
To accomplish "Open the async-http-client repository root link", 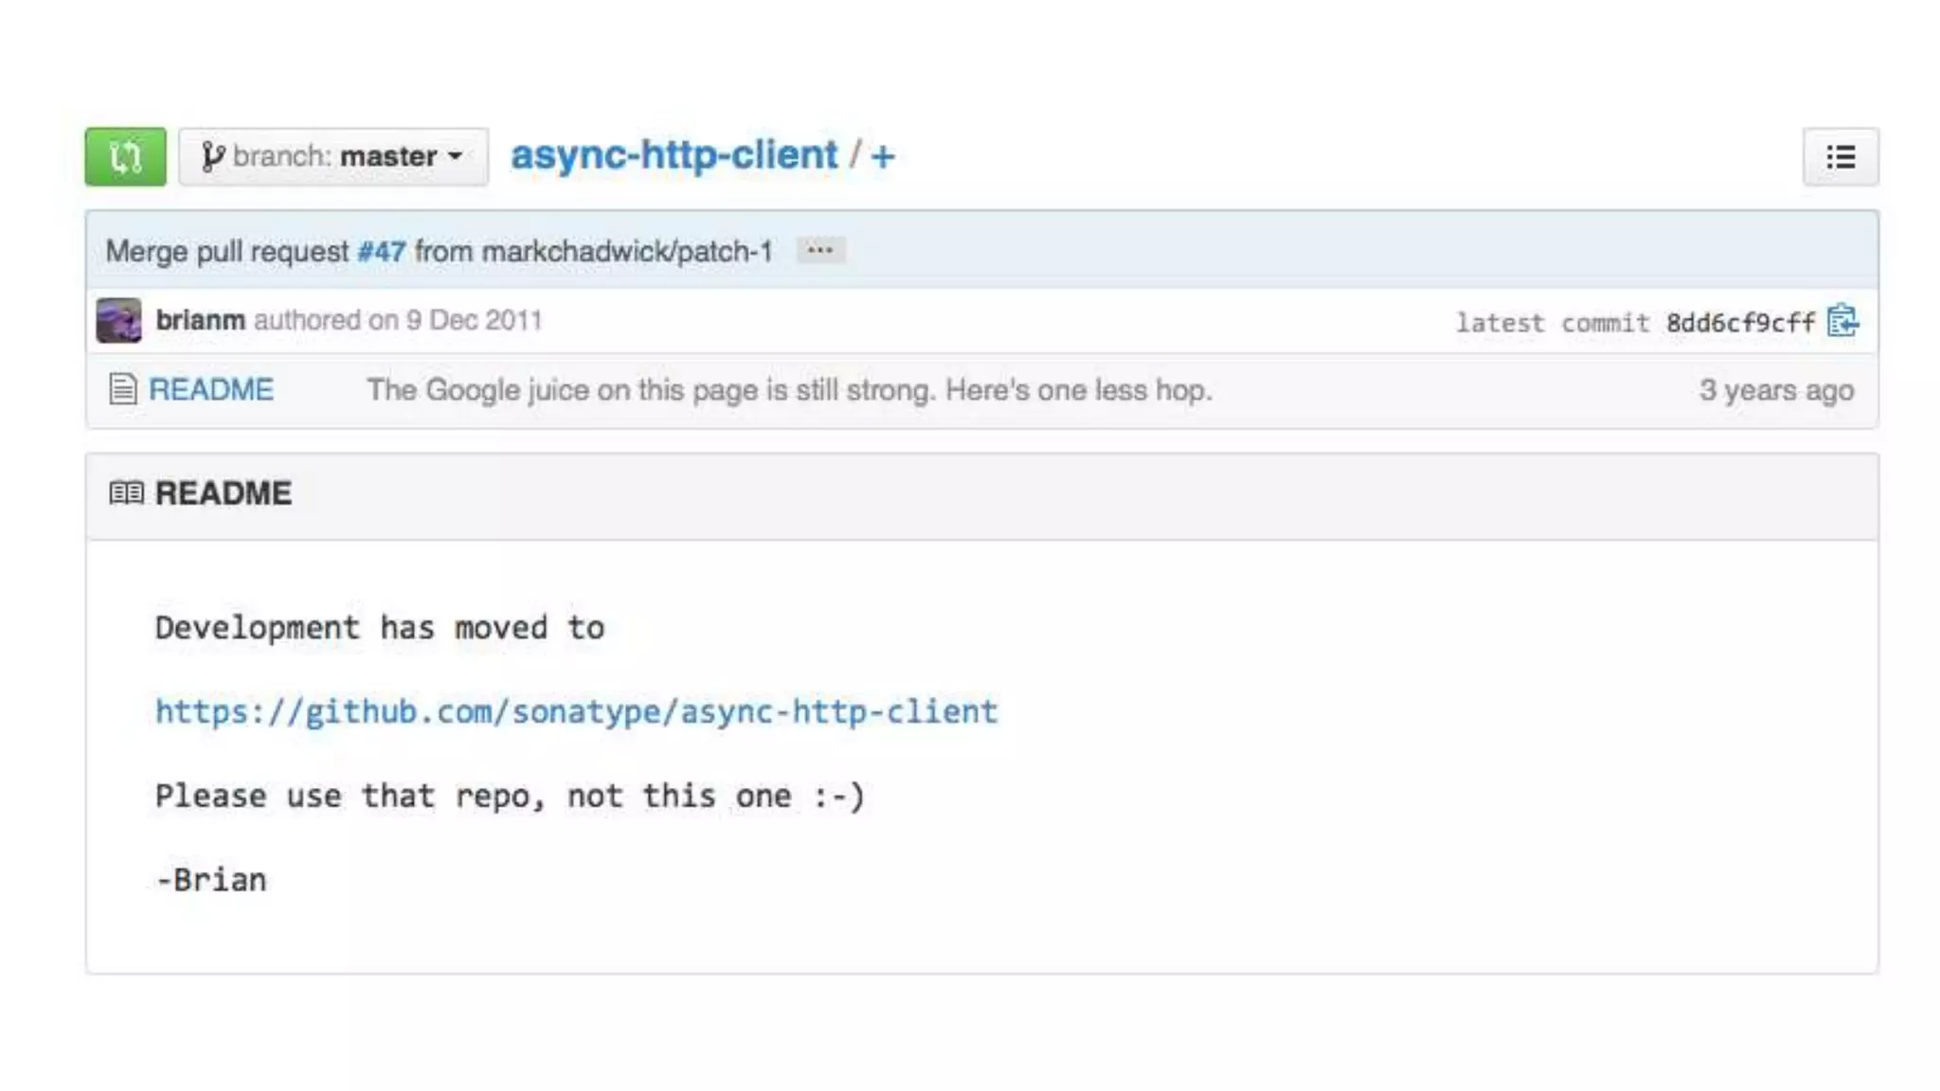I will [674, 155].
